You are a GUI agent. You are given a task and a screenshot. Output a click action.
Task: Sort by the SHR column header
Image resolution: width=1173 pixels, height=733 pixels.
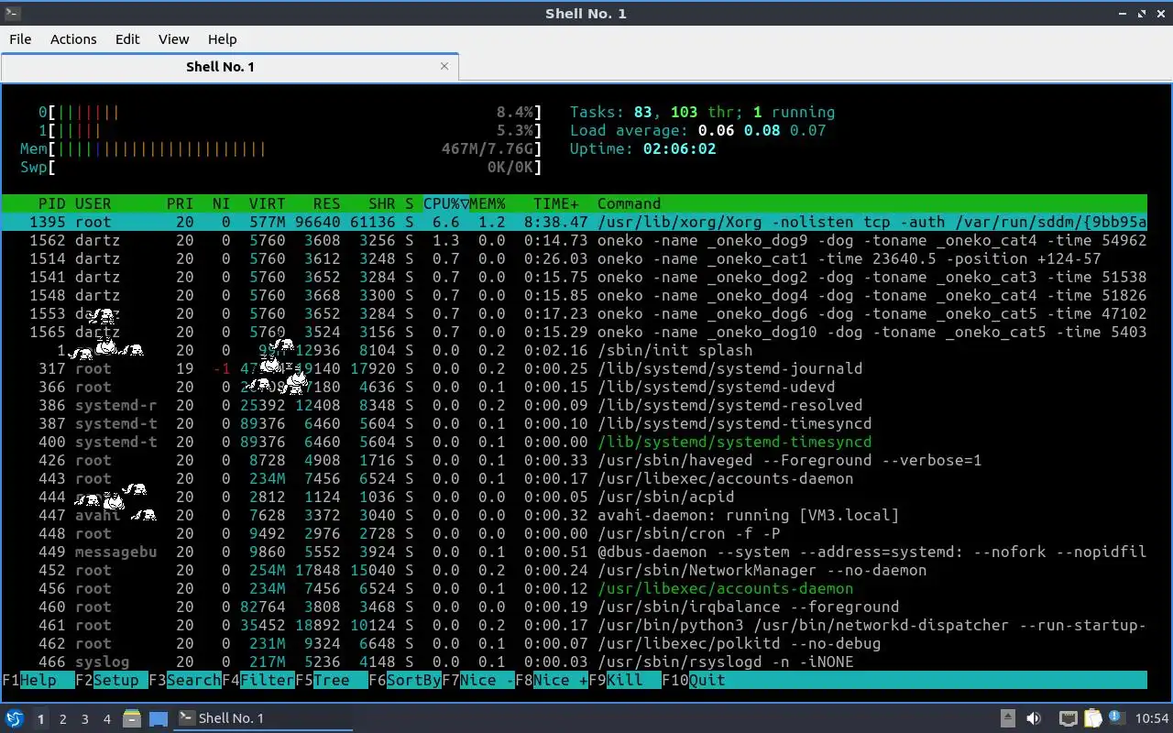coord(382,203)
